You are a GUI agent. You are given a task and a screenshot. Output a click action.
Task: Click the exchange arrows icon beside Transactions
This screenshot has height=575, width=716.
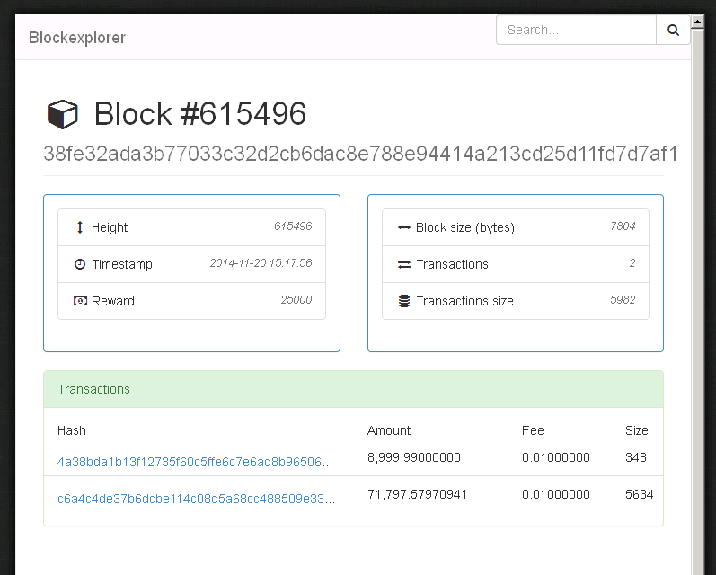point(404,264)
